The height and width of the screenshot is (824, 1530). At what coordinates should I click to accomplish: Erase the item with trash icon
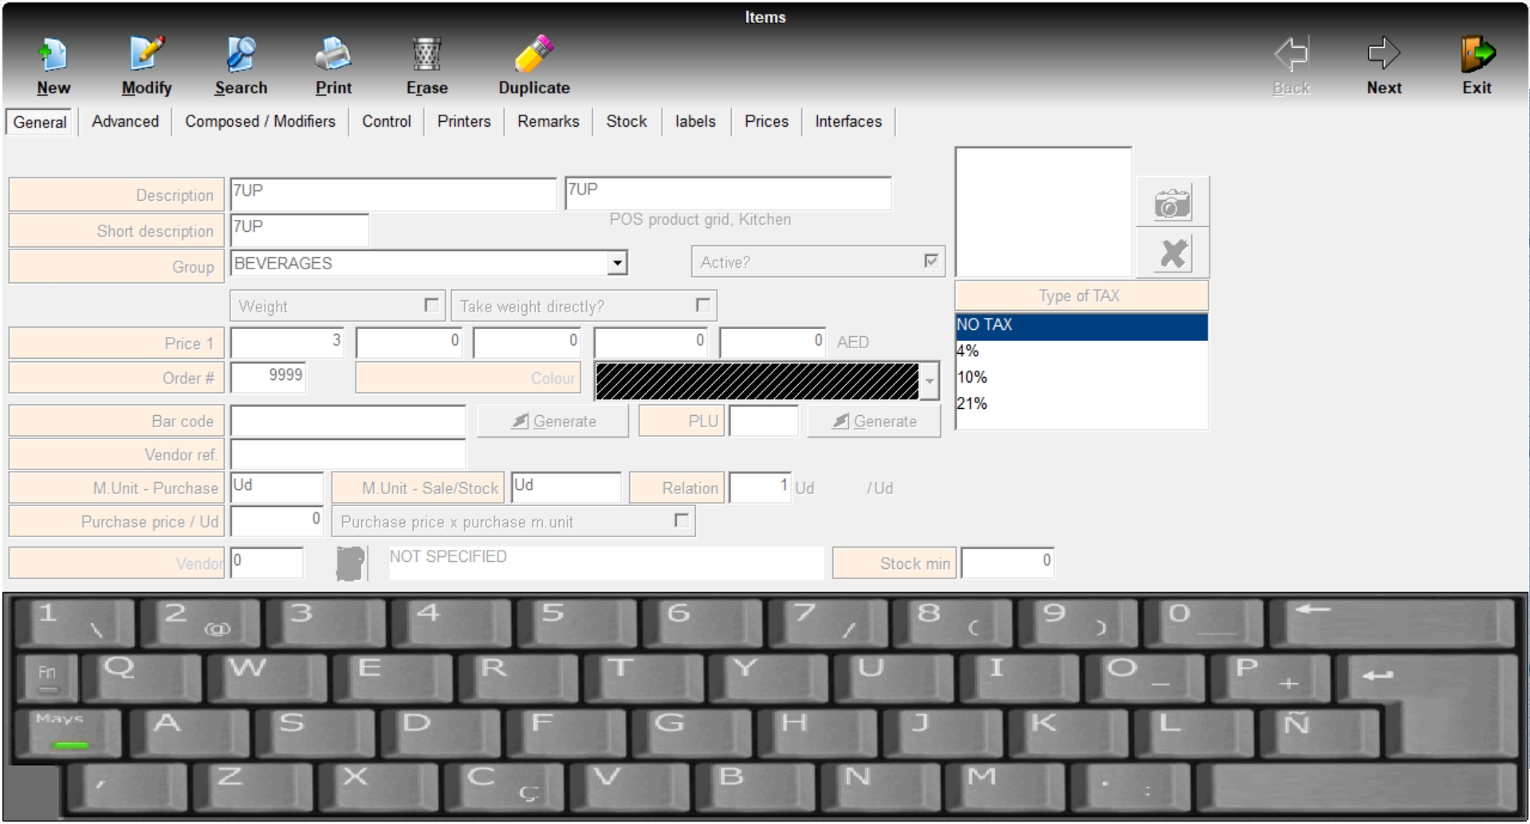(427, 56)
